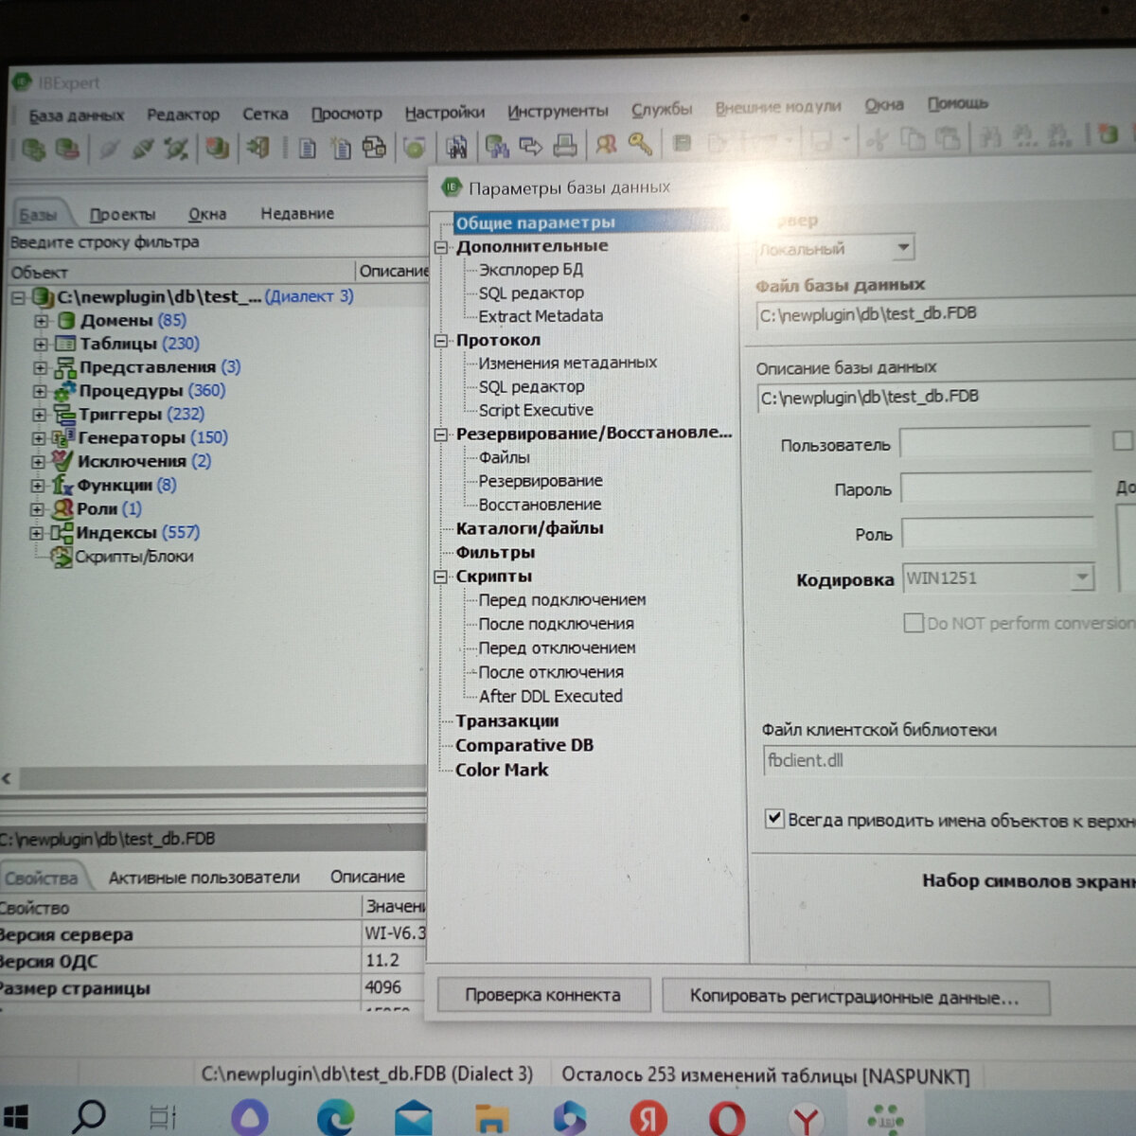Toggle checkbox right of Пользователь field

coord(1123,440)
